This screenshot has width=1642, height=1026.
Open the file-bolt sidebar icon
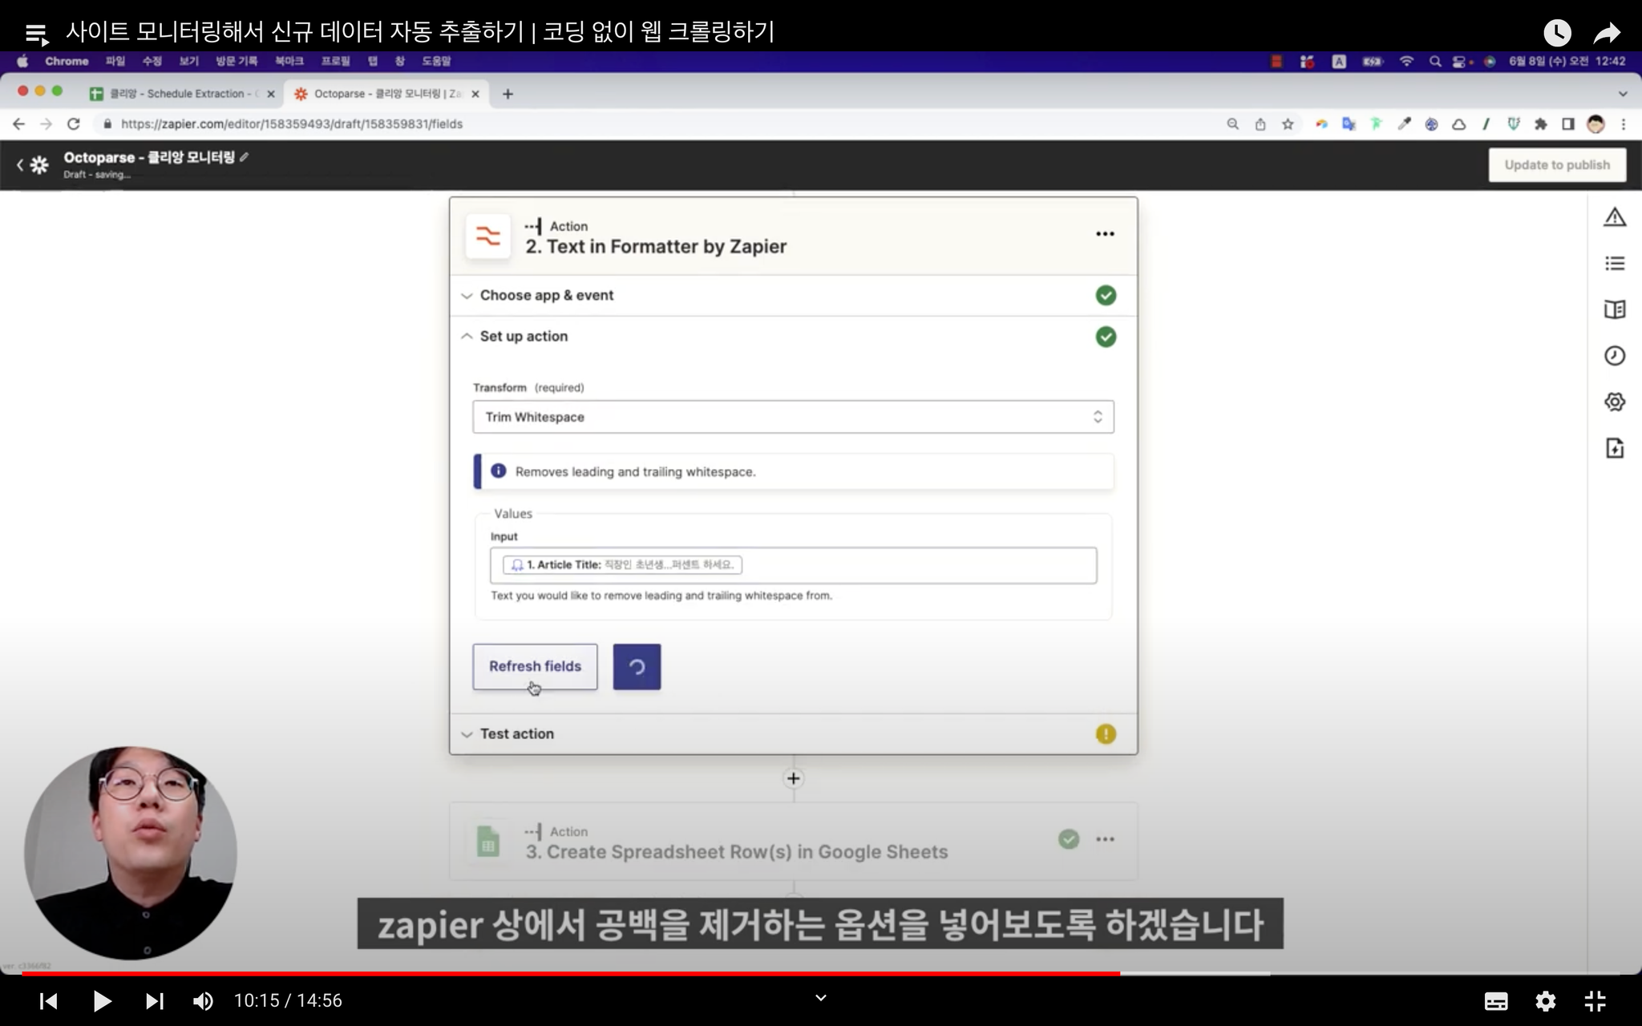tap(1615, 448)
